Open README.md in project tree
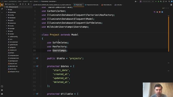The height and width of the screenshot is (97, 173). (14, 66)
